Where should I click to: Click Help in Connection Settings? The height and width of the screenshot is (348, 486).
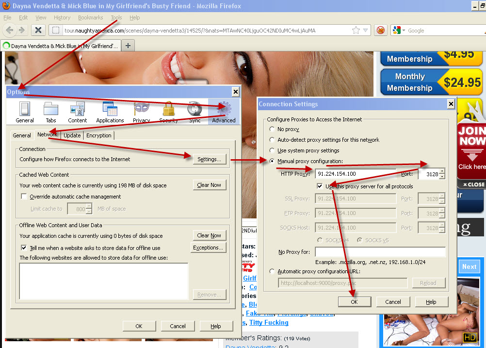pyautogui.click(x=431, y=302)
